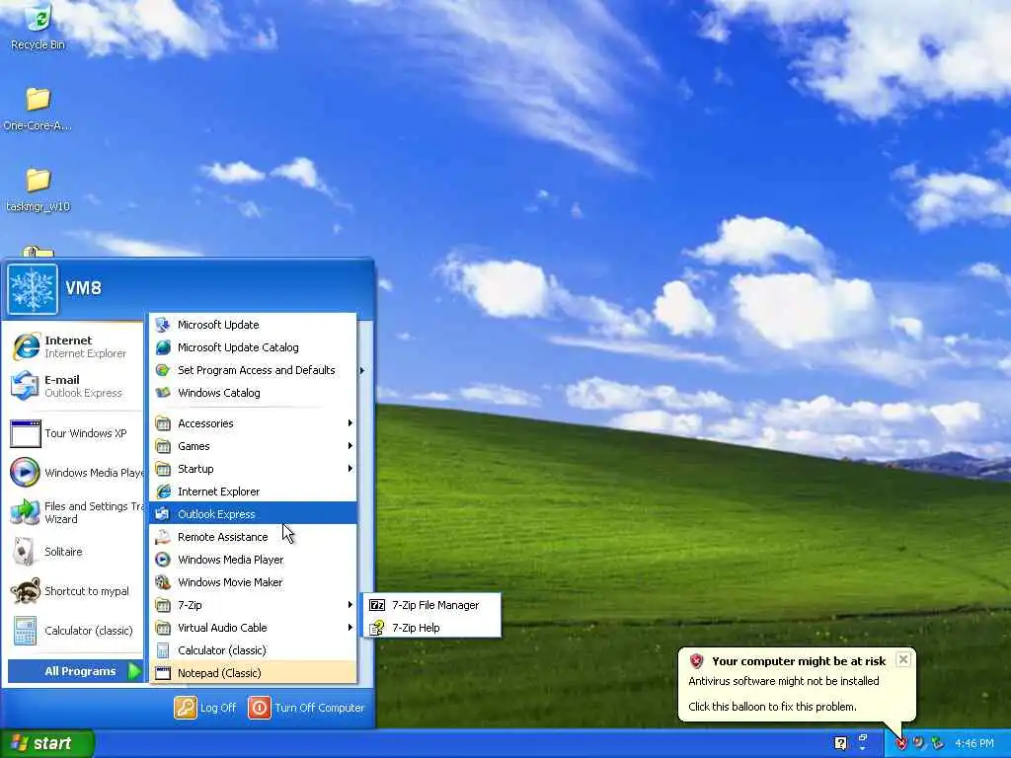Open Windows Catalog
The image size is (1011, 758).
click(x=253, y=393)
